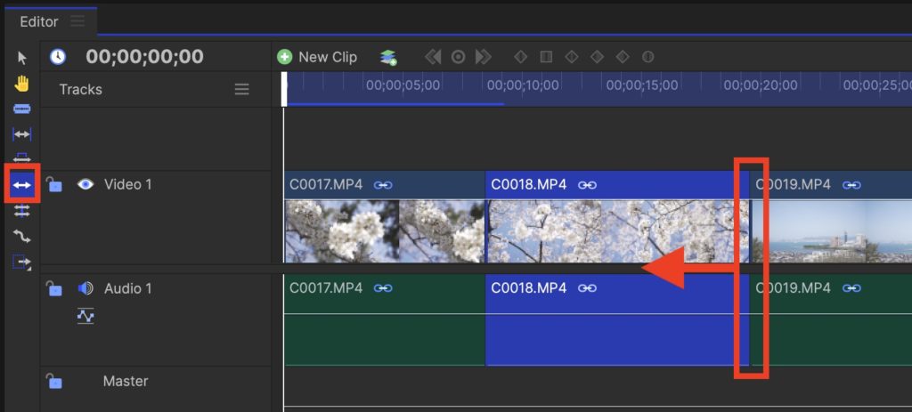Jump to the previous keyframe
The image size is (912, 412).
433,57
